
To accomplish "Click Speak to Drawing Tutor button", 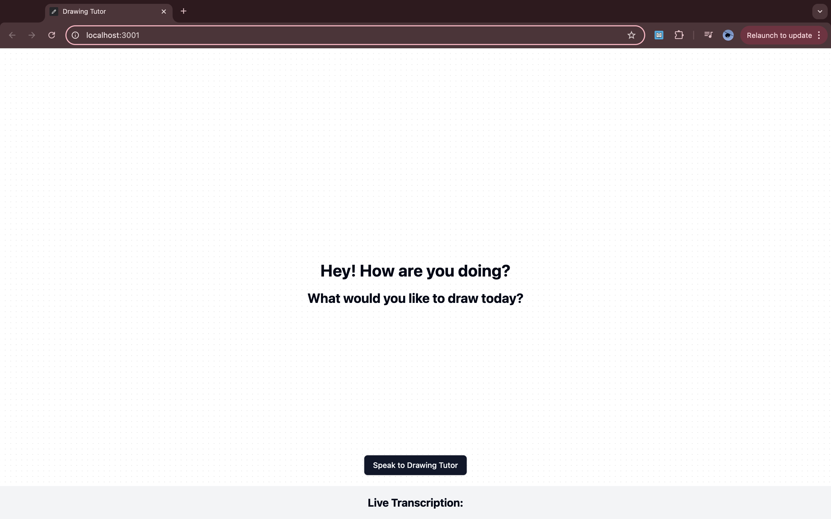I will click(x=415, y=465).
